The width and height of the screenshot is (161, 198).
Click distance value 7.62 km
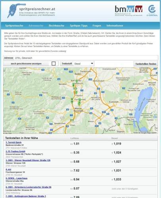pos(76,171)
